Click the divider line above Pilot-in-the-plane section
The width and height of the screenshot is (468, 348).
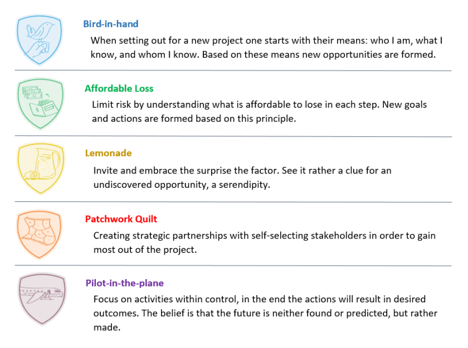pyautogui.click(x=233, y=266)
